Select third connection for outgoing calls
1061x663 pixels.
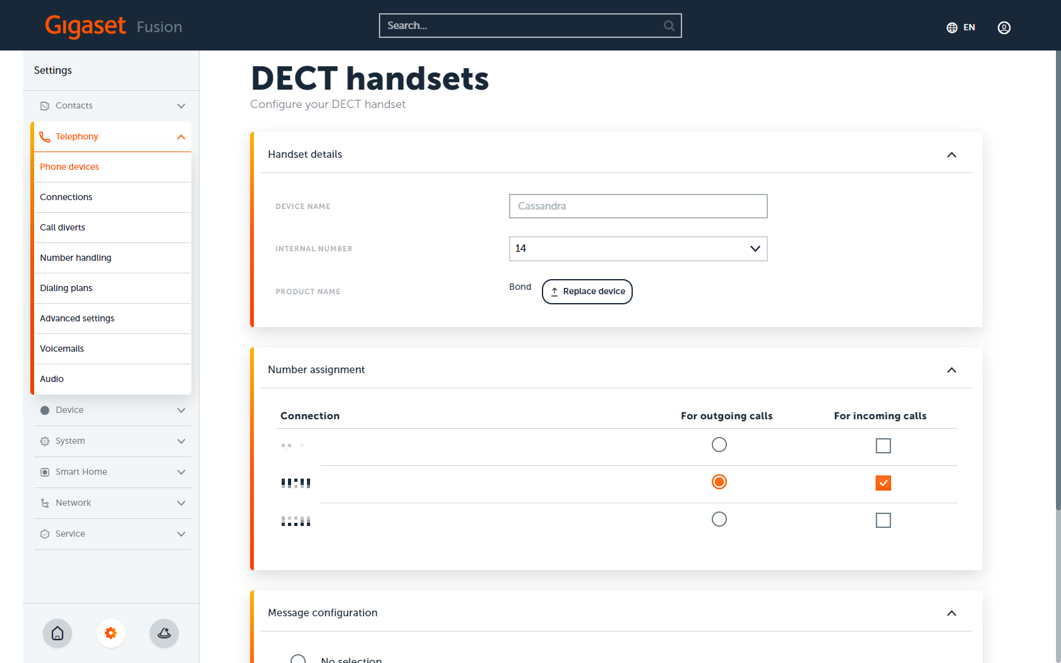(x=719, y=519)
